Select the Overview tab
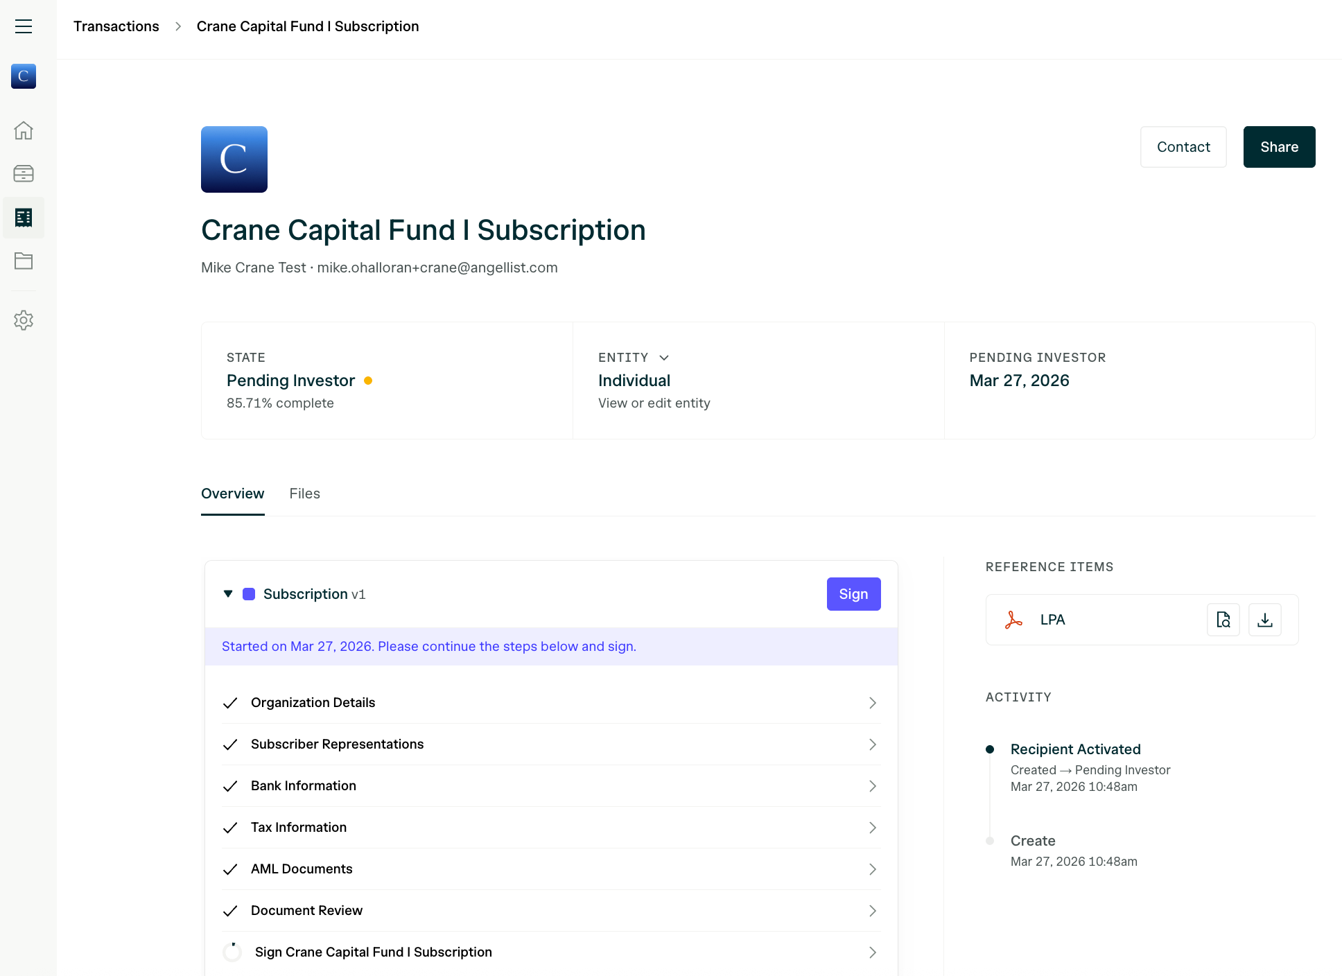 point(232,494)
